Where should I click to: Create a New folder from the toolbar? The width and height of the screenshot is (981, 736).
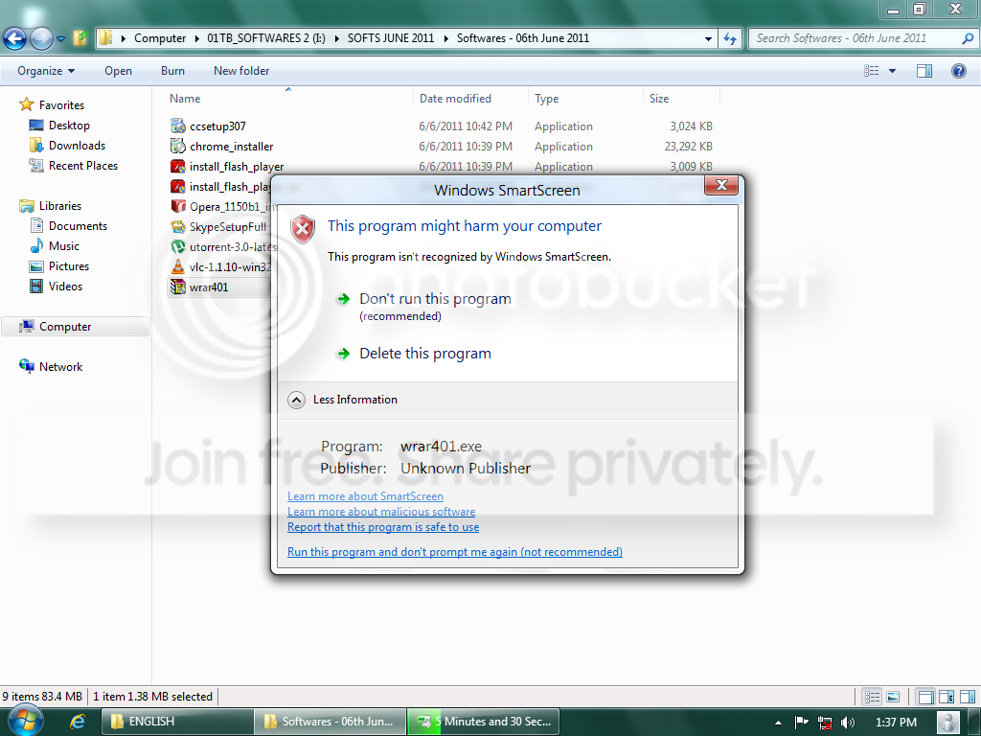[x=241, y=71]
